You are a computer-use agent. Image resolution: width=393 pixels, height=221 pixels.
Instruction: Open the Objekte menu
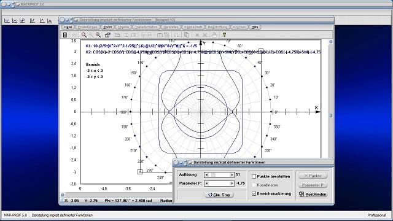click(x=123, y=27)
